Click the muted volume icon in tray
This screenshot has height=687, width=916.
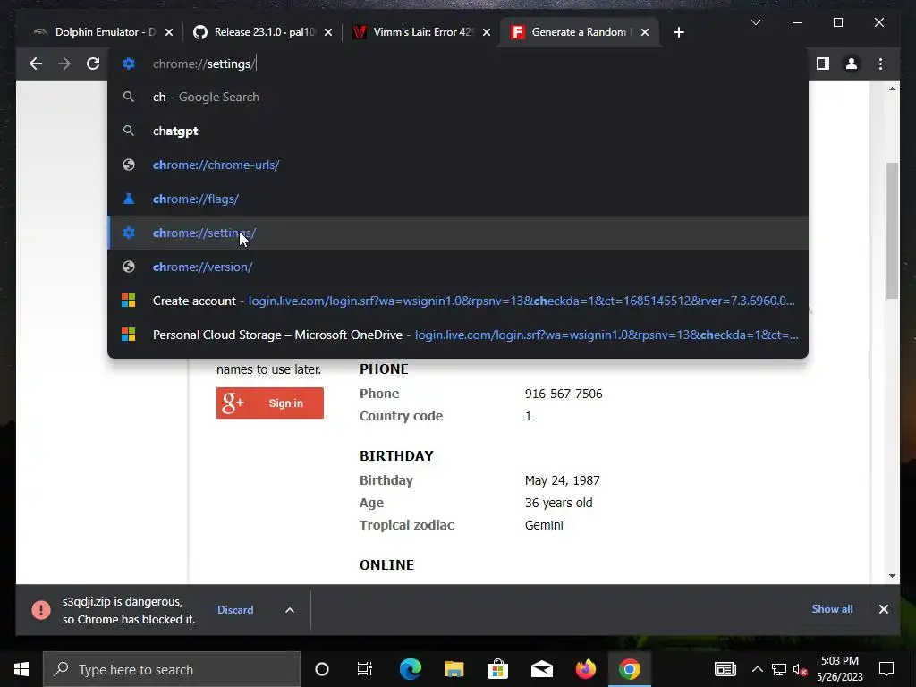(801, 669)
